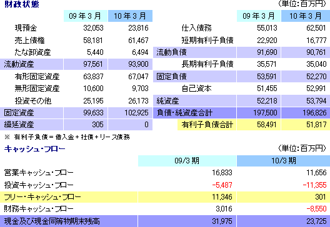Click the 営業キャッシュ・フロー row label

coord(39,173)
